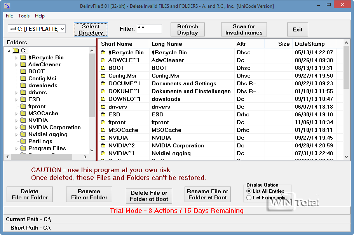The width and height of the screenshot is (354, 235).
Task: Click folder icon of DOKUME~1 list row
Action: (103, 91)
